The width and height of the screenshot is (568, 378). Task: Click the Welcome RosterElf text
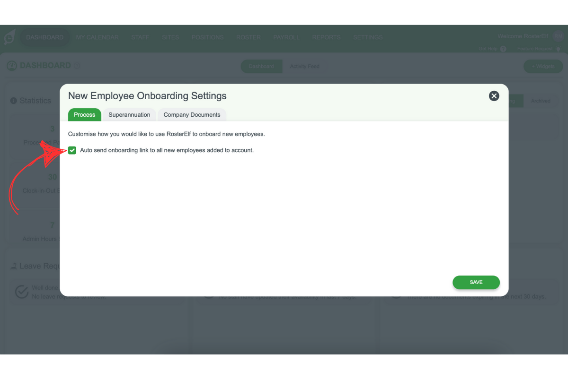(524, 36)
